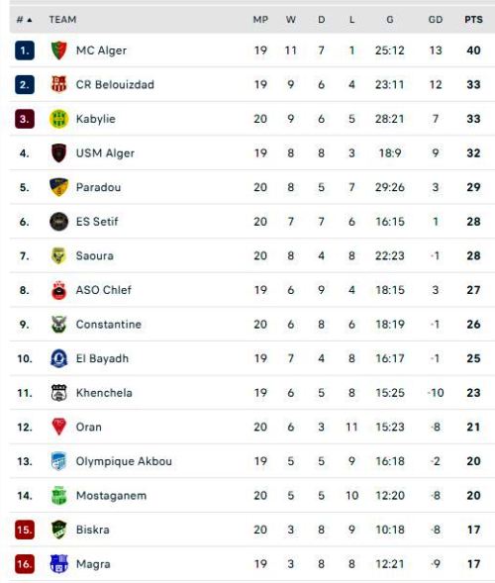Click the Kabylie yellow club logo
Viewport: 495px width, 583px height.
(x=58, y=119)
